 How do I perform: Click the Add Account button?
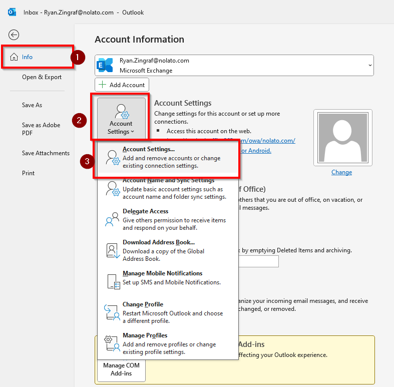click(x=122, y=85)
